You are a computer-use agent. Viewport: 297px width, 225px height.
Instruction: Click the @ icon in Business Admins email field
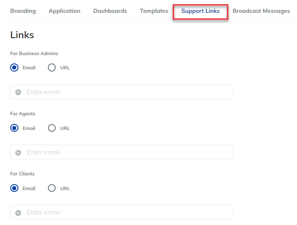(x=18, y=92)
